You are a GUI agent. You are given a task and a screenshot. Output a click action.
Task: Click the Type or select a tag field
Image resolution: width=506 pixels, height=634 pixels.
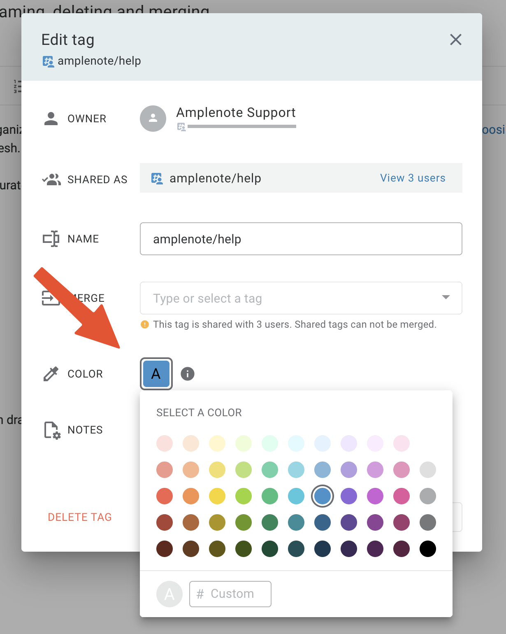(301, 298)
